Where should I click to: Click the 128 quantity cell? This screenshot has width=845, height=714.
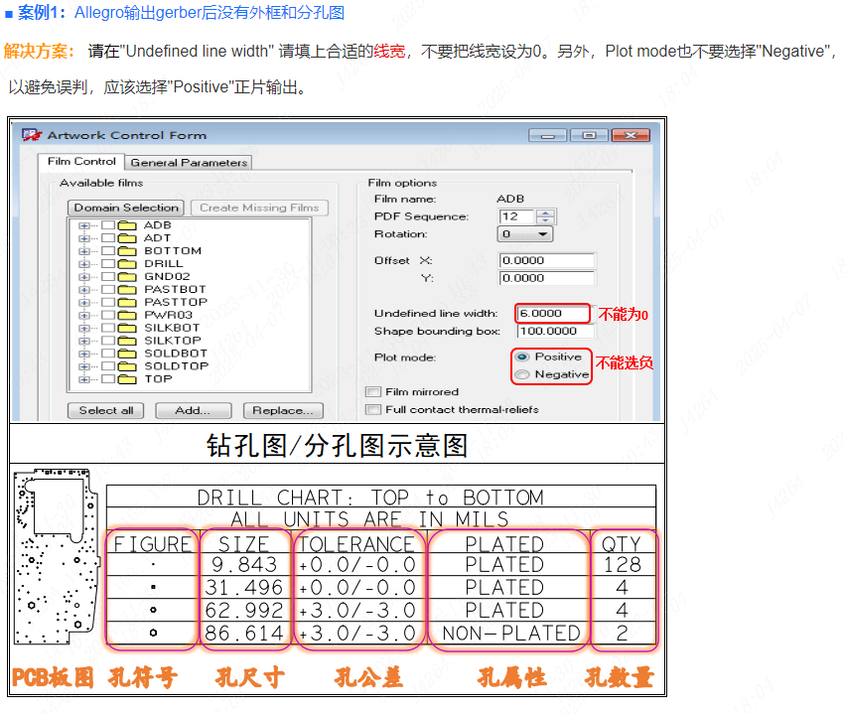(623, 565)
